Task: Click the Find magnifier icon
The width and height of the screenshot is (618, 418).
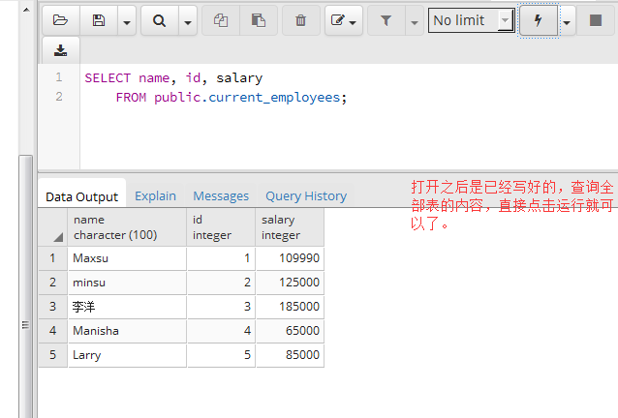Action: click(159, 20)
